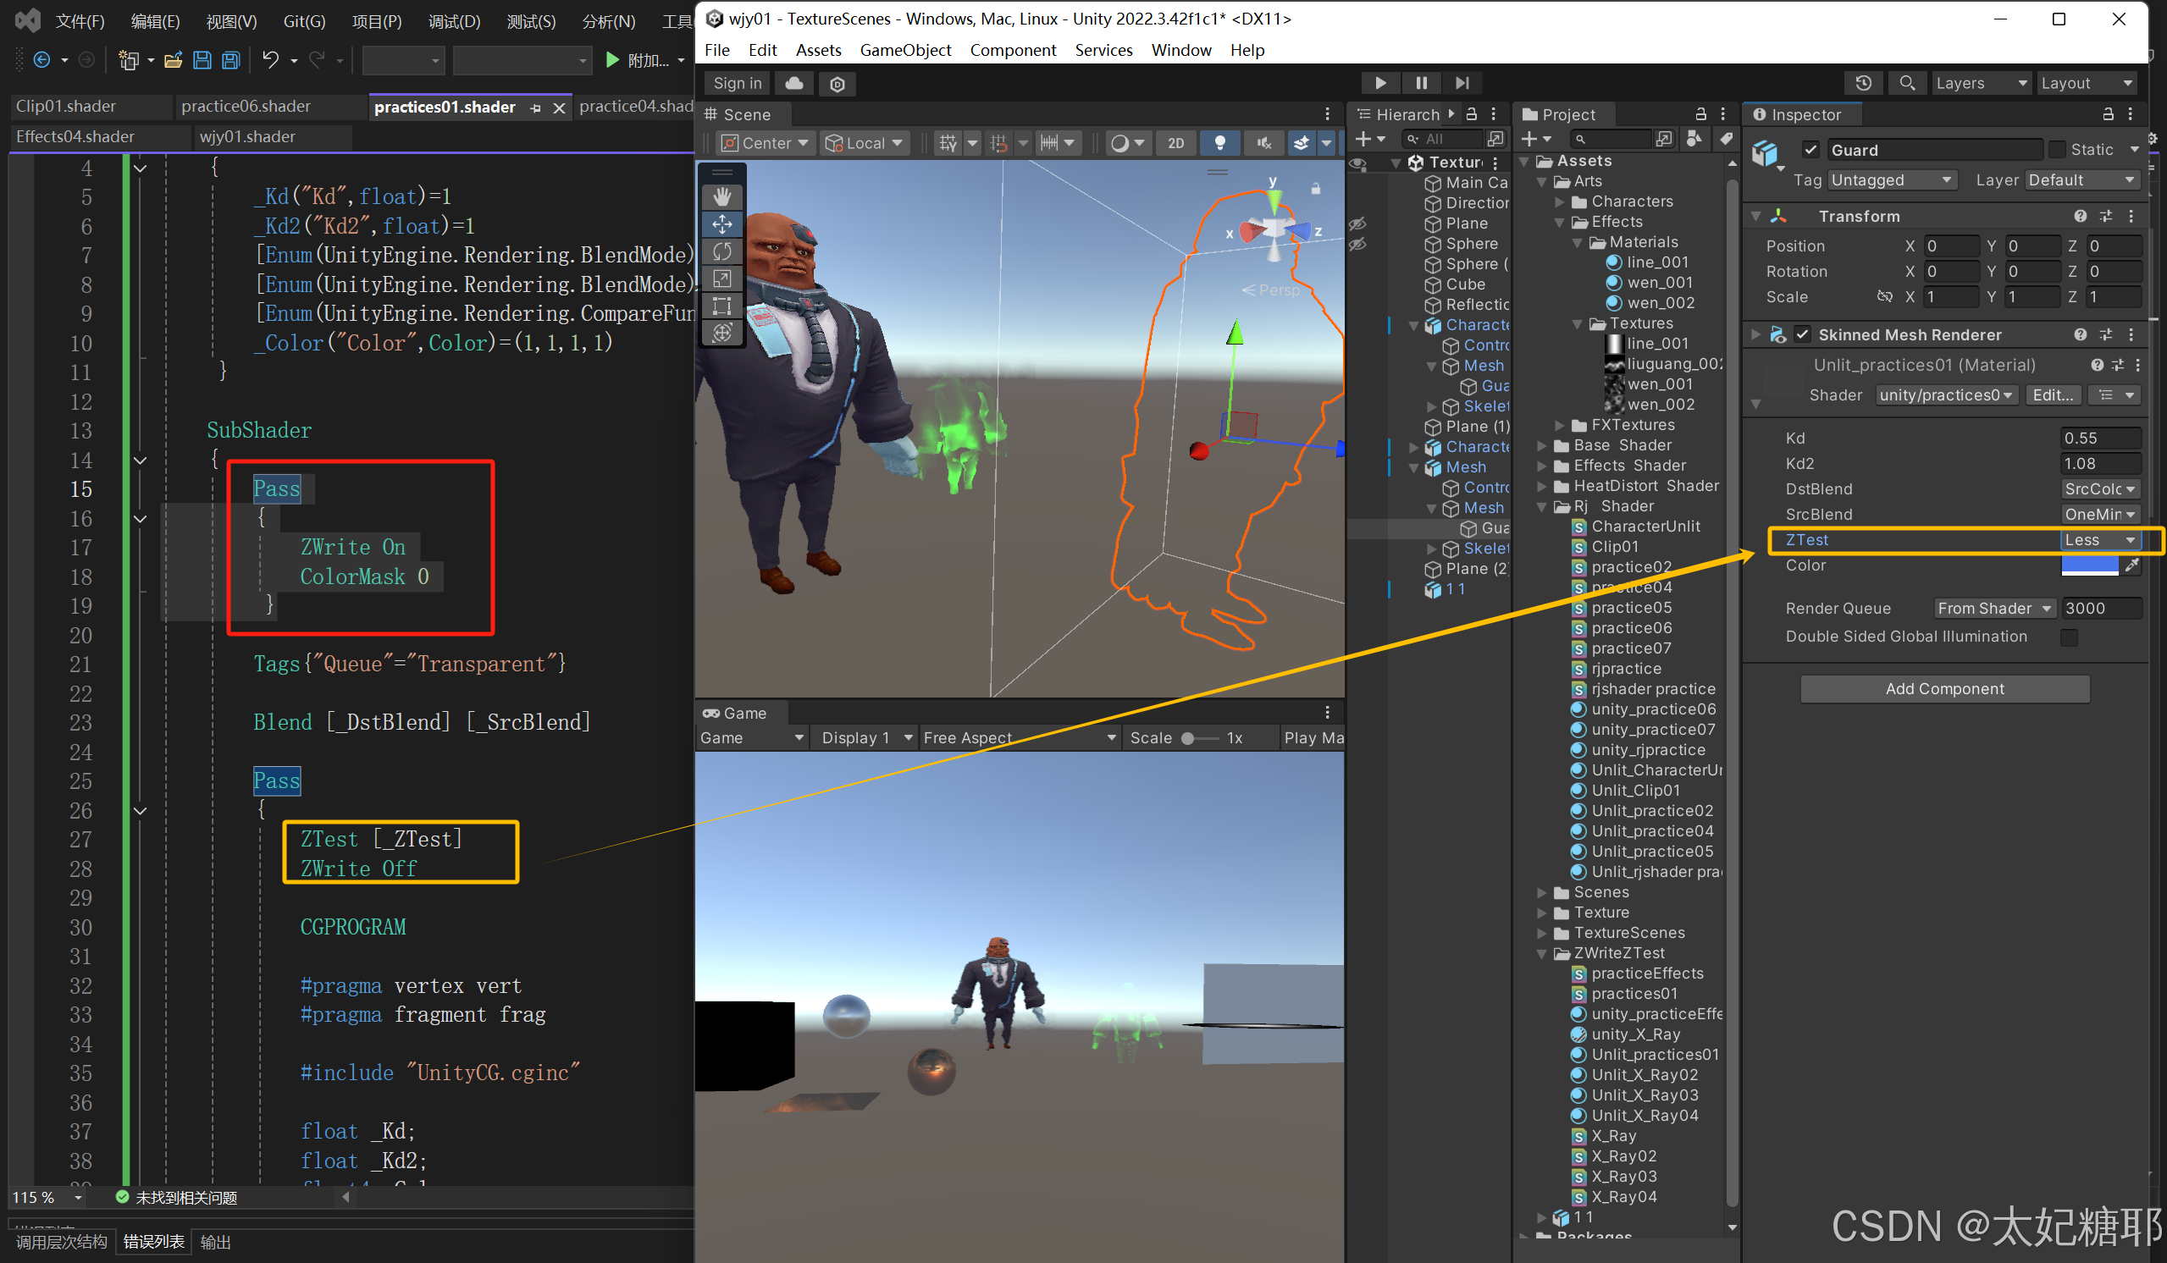
Task: Switch to the practice06.shader tab
Action: point(246,107)
